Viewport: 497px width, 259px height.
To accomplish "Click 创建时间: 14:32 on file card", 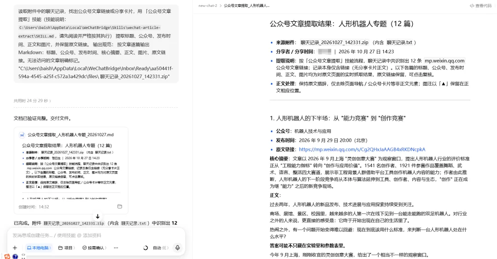I will pos(34,207).
